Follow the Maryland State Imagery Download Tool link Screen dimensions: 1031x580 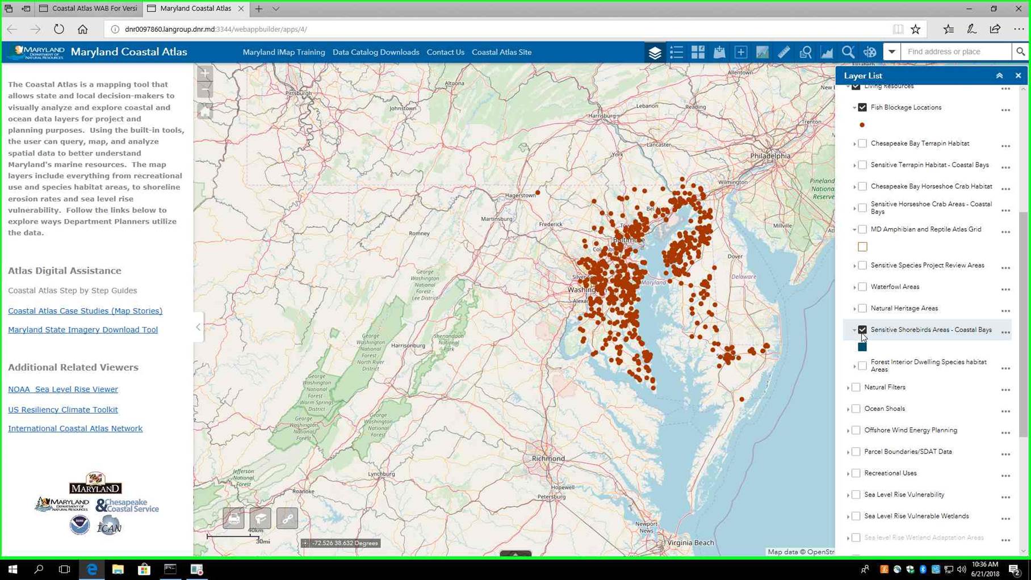pyautogui.click(x=83, y=330)
